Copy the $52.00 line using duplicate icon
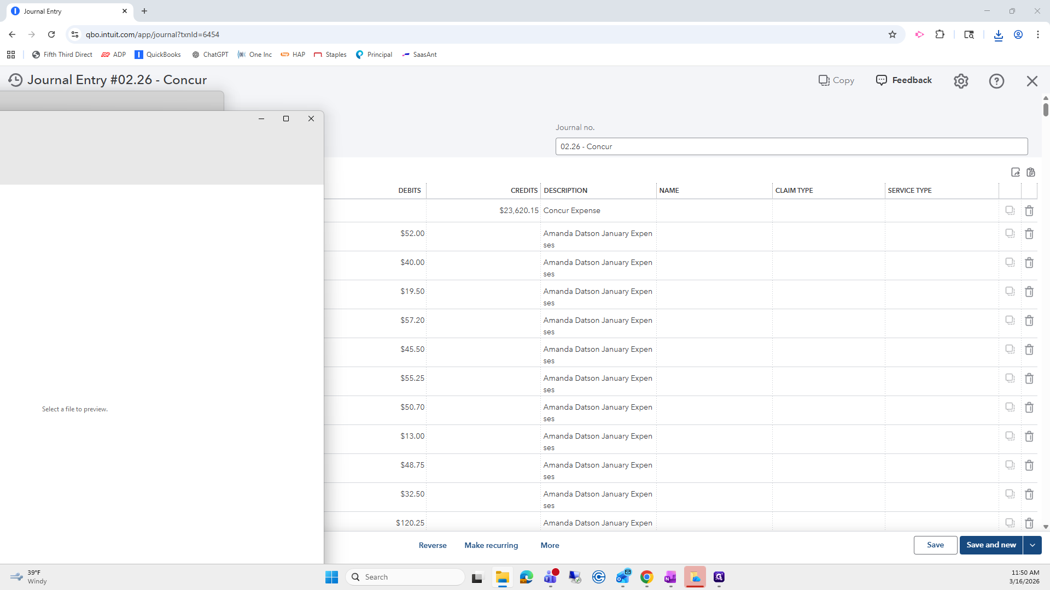The height and width of the screenshot is (590, 1050). click(1010, 234)
